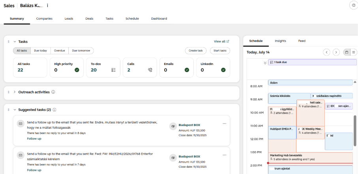358x174 pixels.
Task: Switch to calendar view toggle
Action: tap(347, 52)
